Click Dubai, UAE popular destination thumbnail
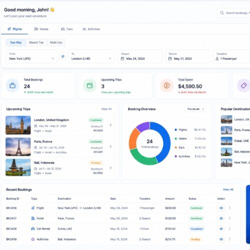Image resolution: width=250 pixels, height=250 pixels. click(x=226, y=141)
